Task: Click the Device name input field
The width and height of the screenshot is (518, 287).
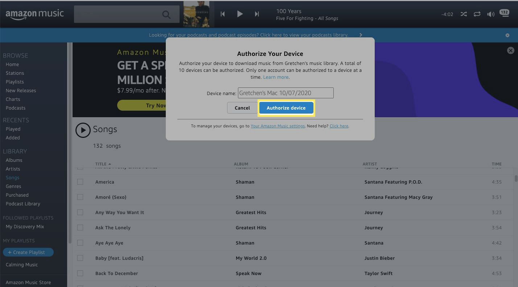Action: coord(285,93)
